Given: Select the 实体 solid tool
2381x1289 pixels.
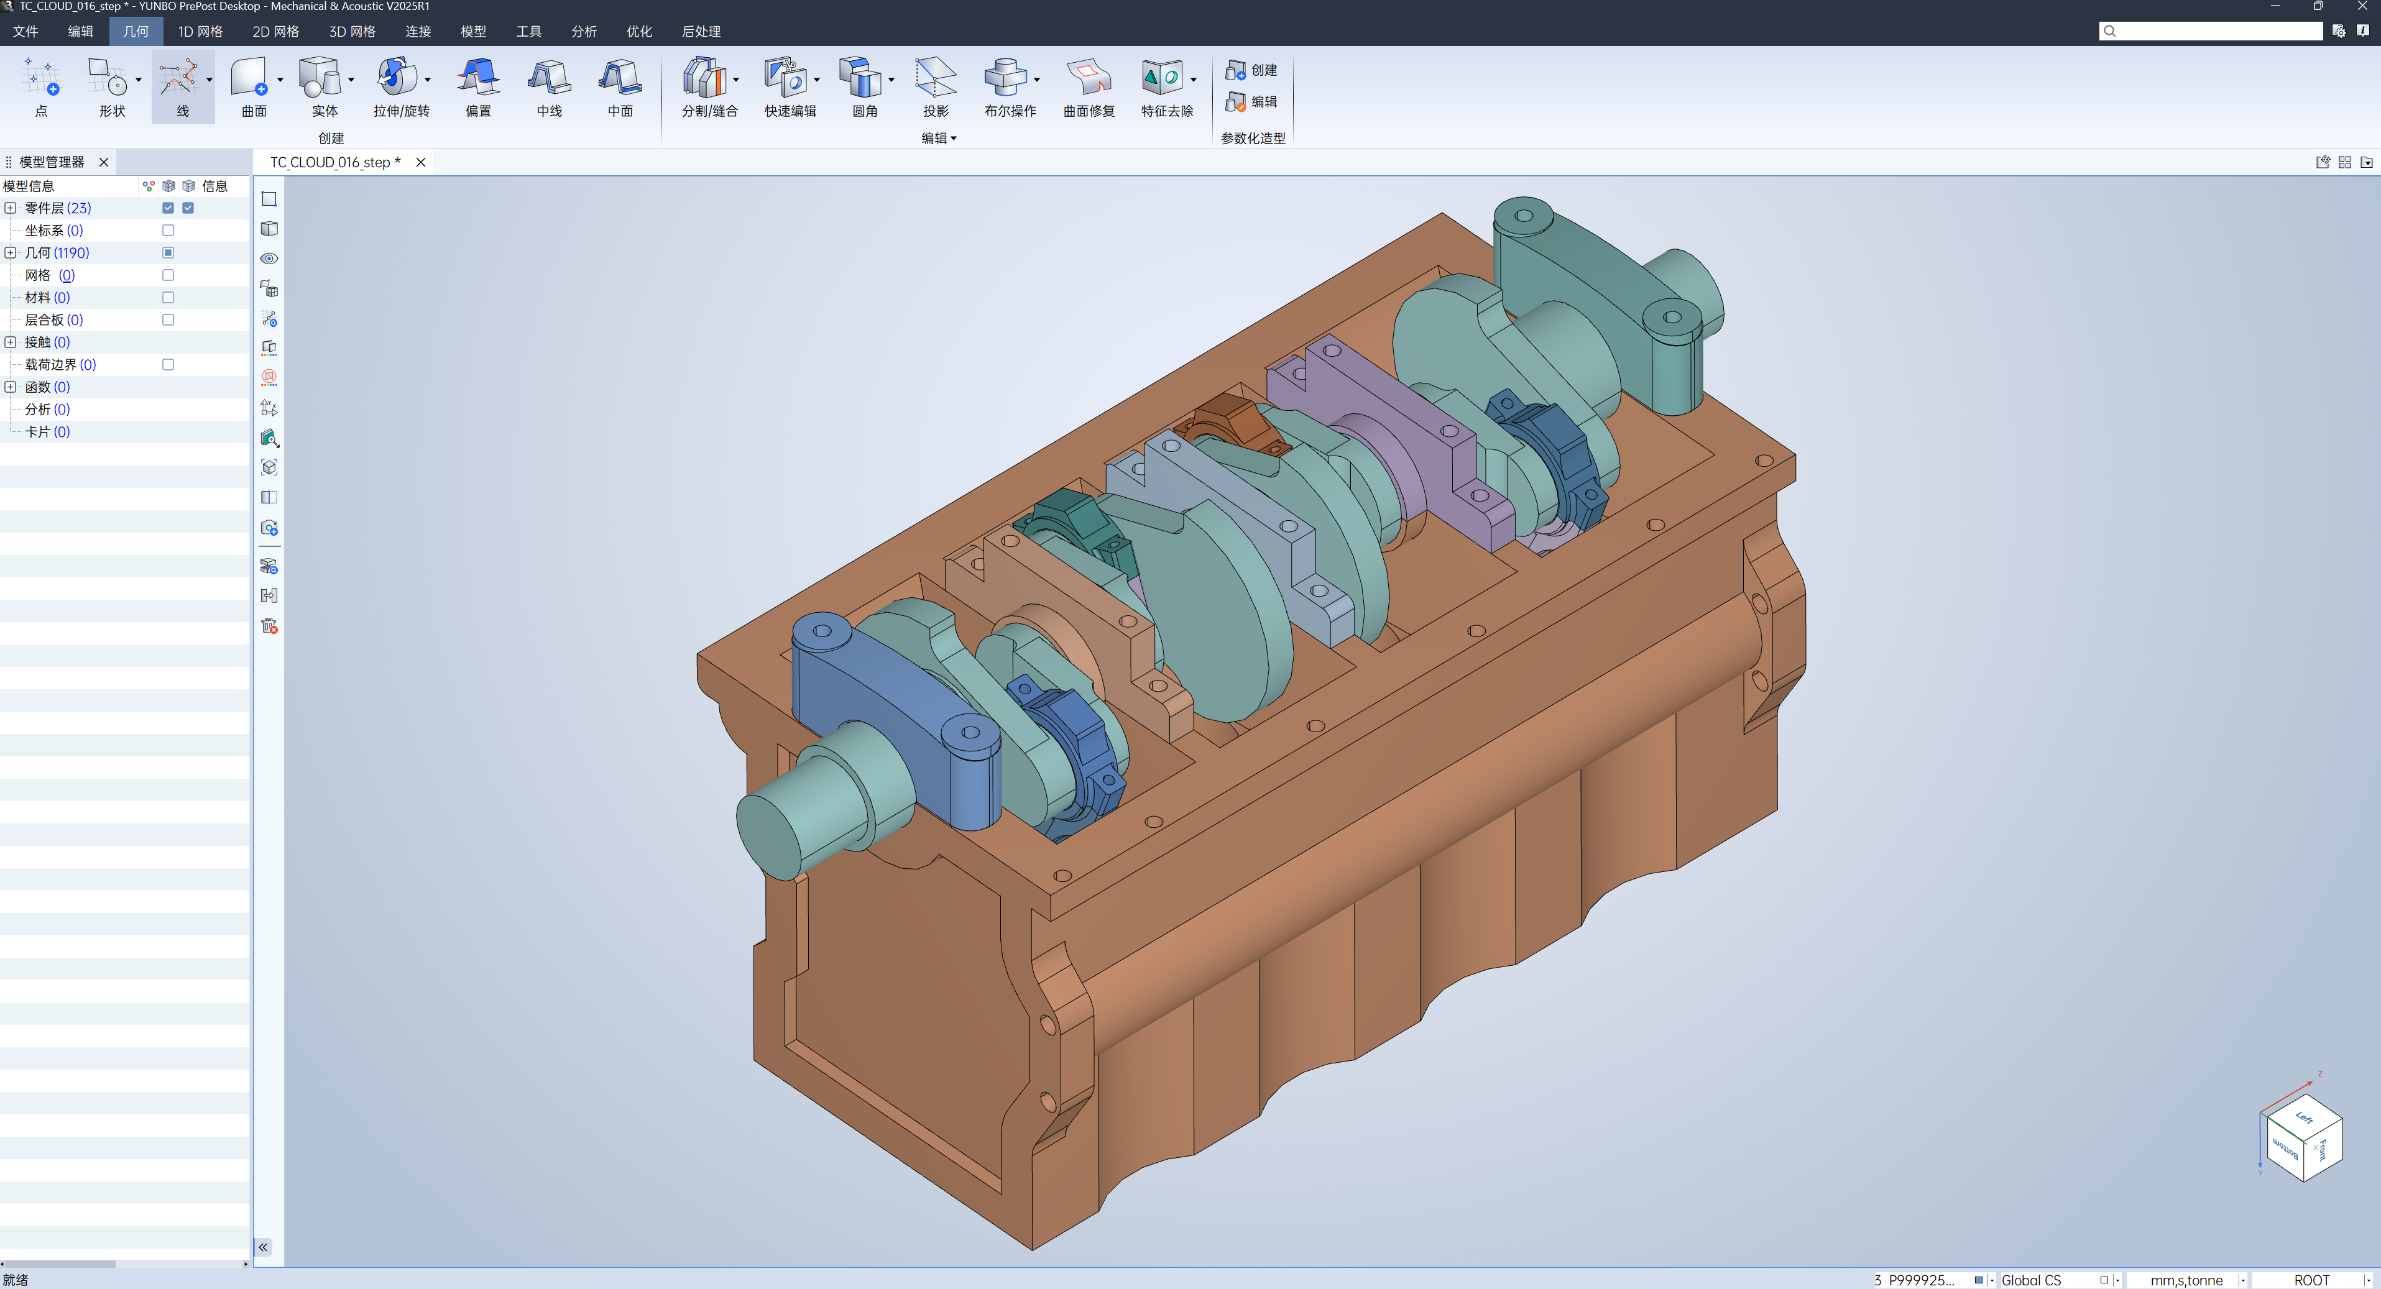Looking at the screenshot, I should [x=321, y=87].
